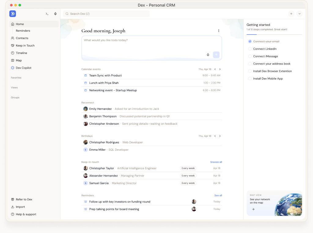This screenshot has width=313, height=233.
Task: Open Timeline from sidebar
Action: (21, 53)
